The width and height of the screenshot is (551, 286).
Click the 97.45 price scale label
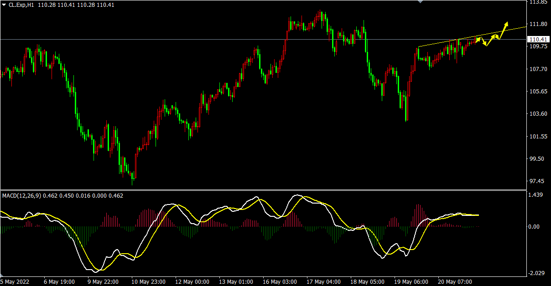(x=537, y=181)
